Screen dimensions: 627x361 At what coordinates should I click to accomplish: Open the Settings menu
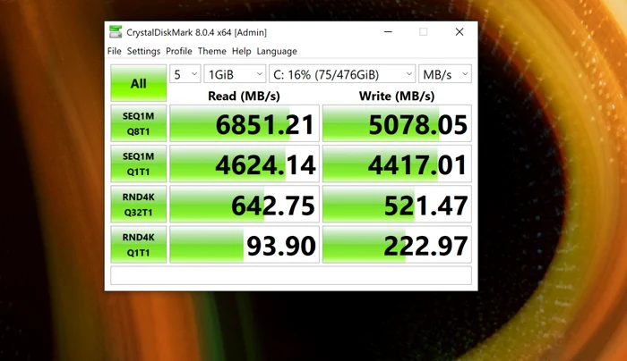(x=143, y=51)
